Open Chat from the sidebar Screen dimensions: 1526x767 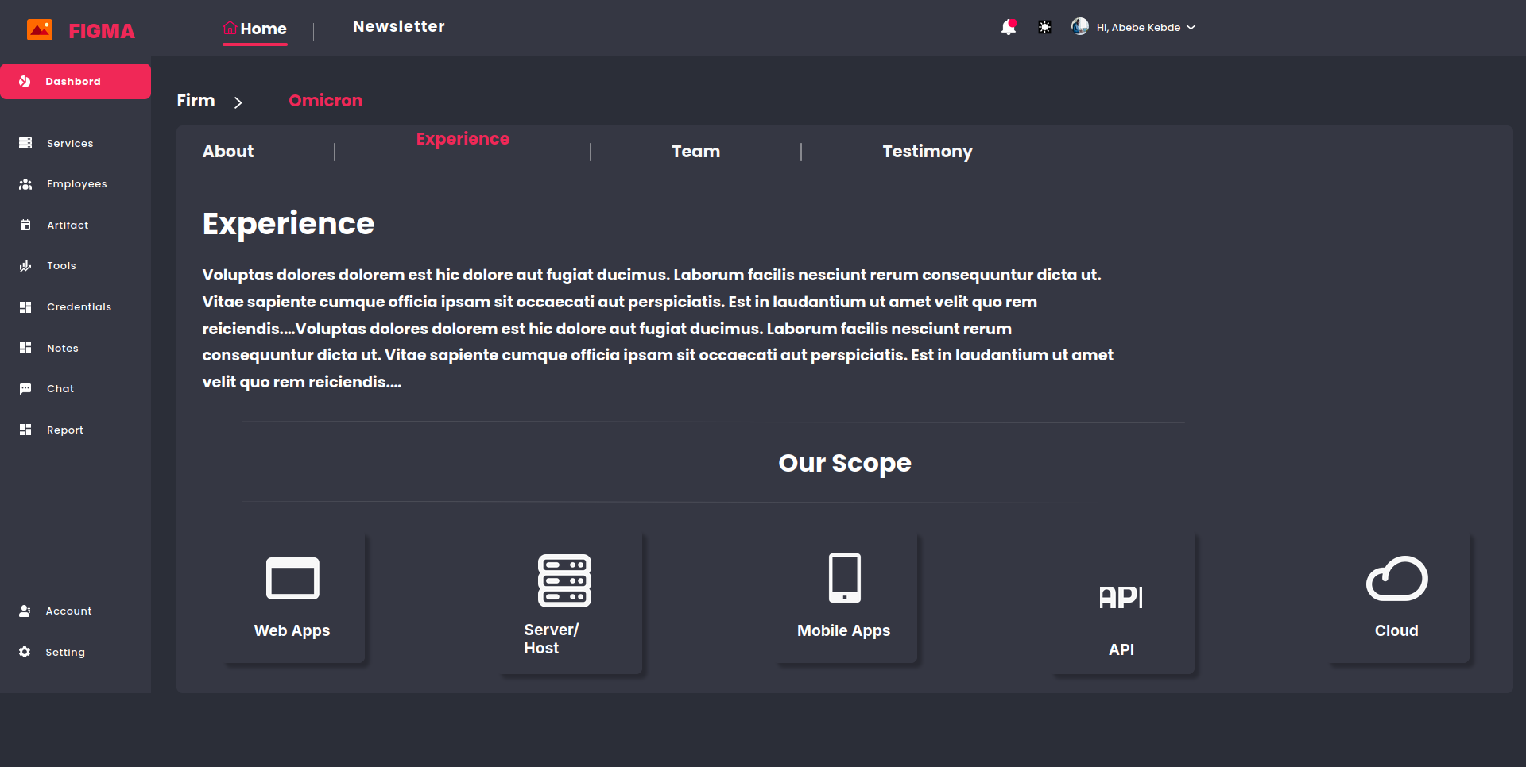tap(60, 389)
